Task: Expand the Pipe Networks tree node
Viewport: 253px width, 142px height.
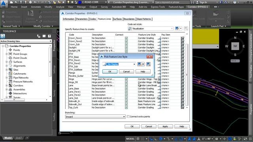Action: pos(7,78)
